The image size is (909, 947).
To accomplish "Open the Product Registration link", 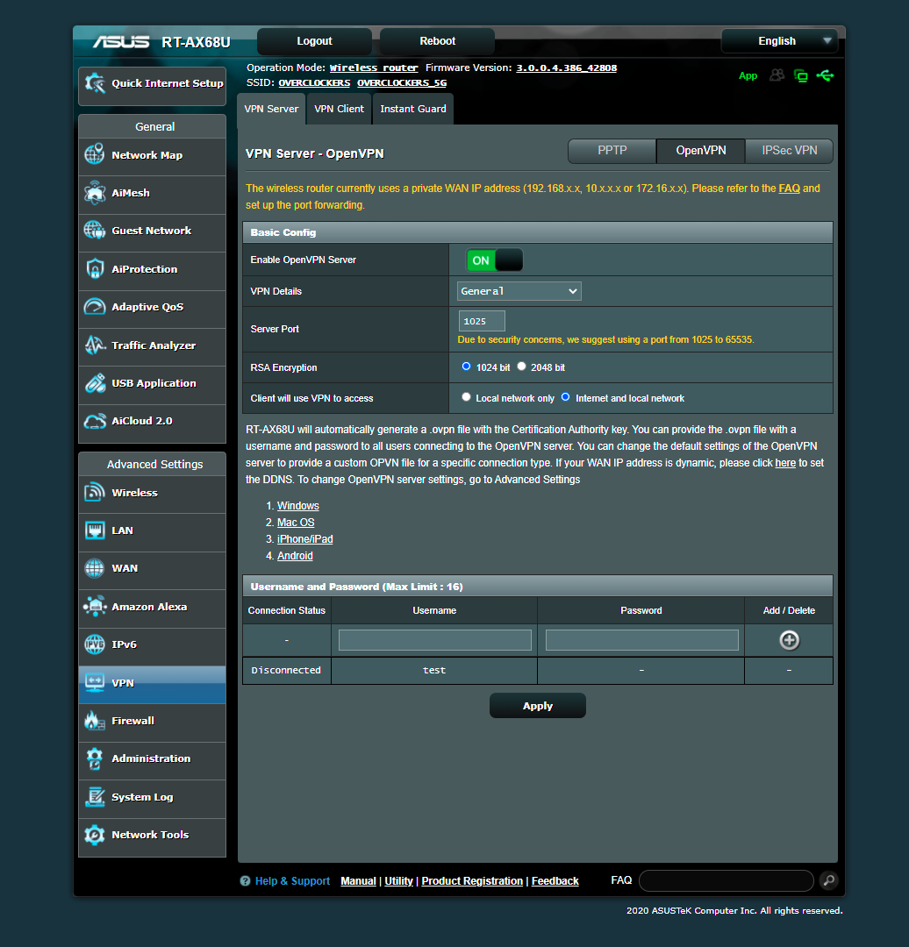I will (471, 880).
